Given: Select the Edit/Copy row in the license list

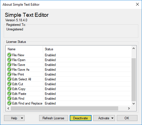Looking at the screenshot, I should (x=69, y=89).
